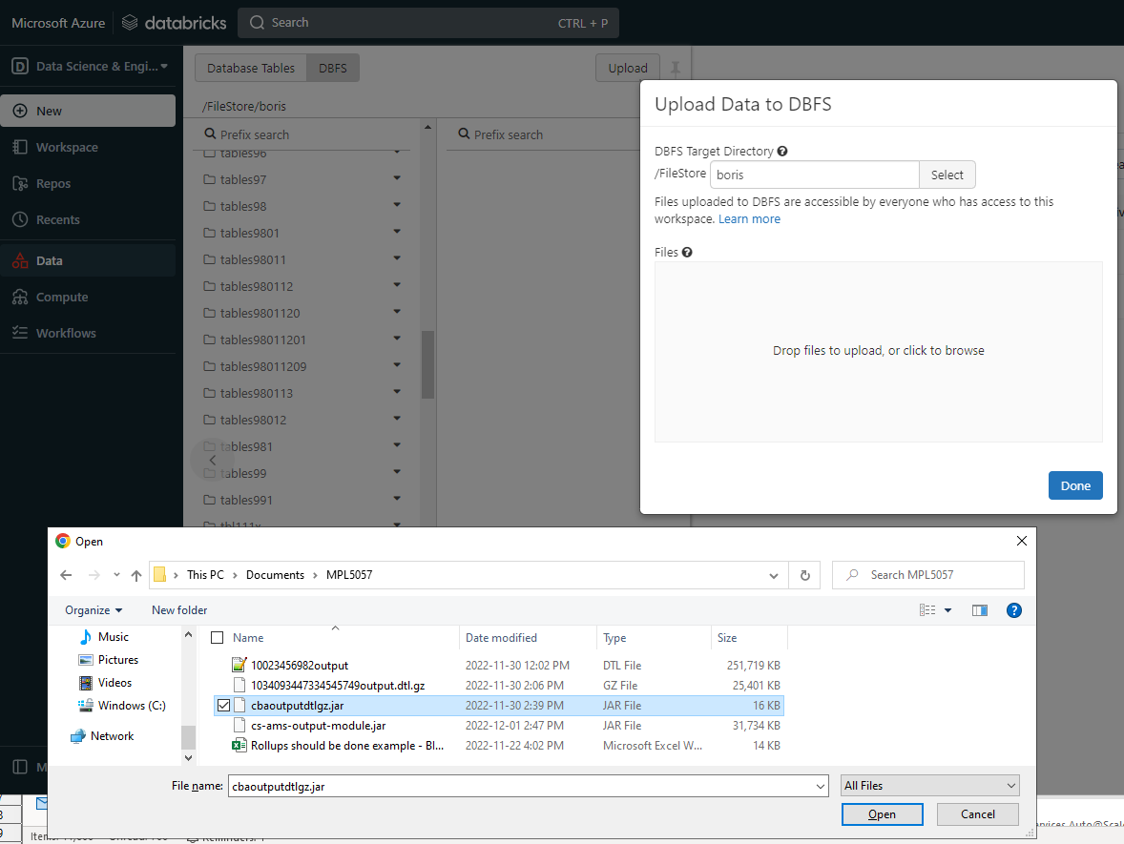Click the tables97 folder icon
The height and width of the screenshot is (844, 1124).
coord(209,179)
